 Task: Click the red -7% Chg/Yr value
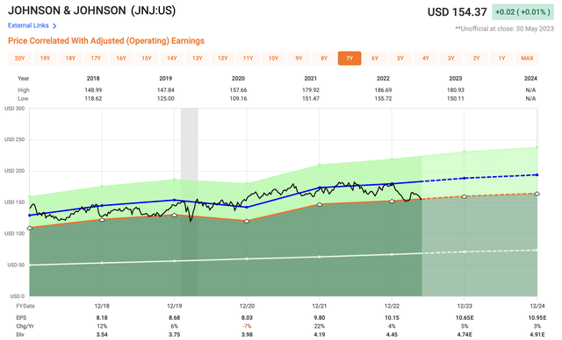(x=247, y=326)
